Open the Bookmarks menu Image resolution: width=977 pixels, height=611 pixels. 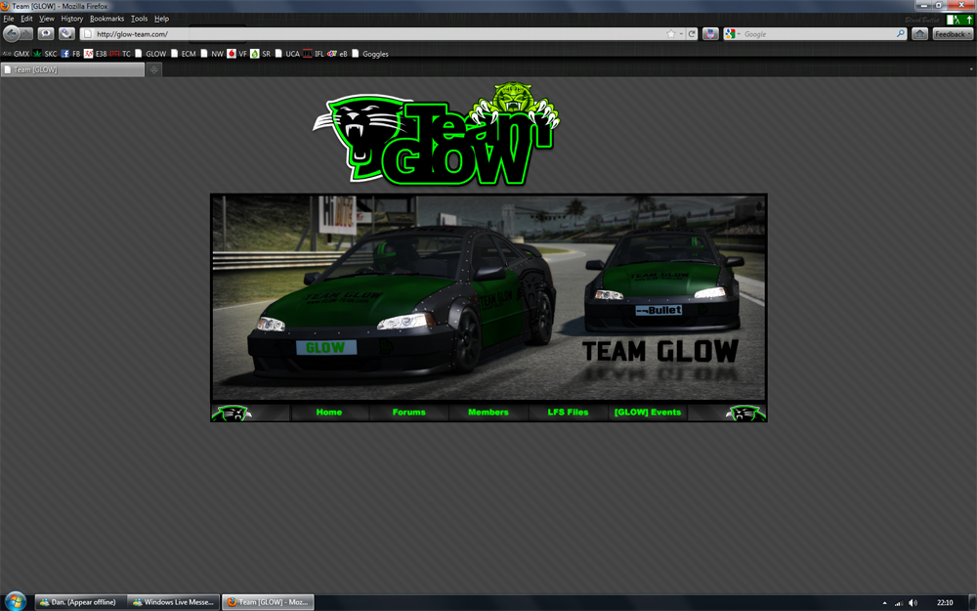click(x=106, y=19)
